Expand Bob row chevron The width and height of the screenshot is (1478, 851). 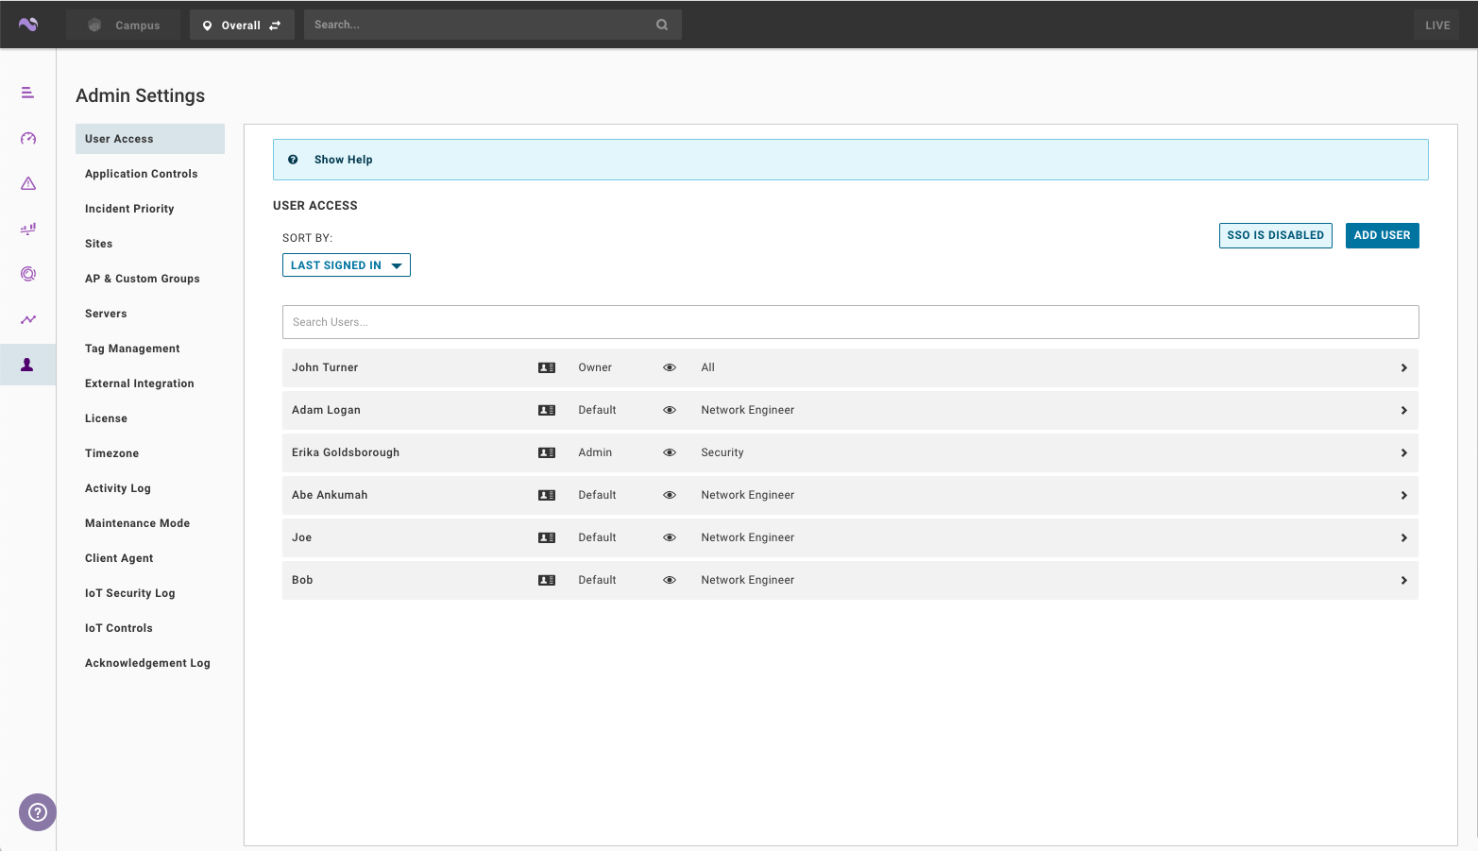click(x=1404, y=580)
